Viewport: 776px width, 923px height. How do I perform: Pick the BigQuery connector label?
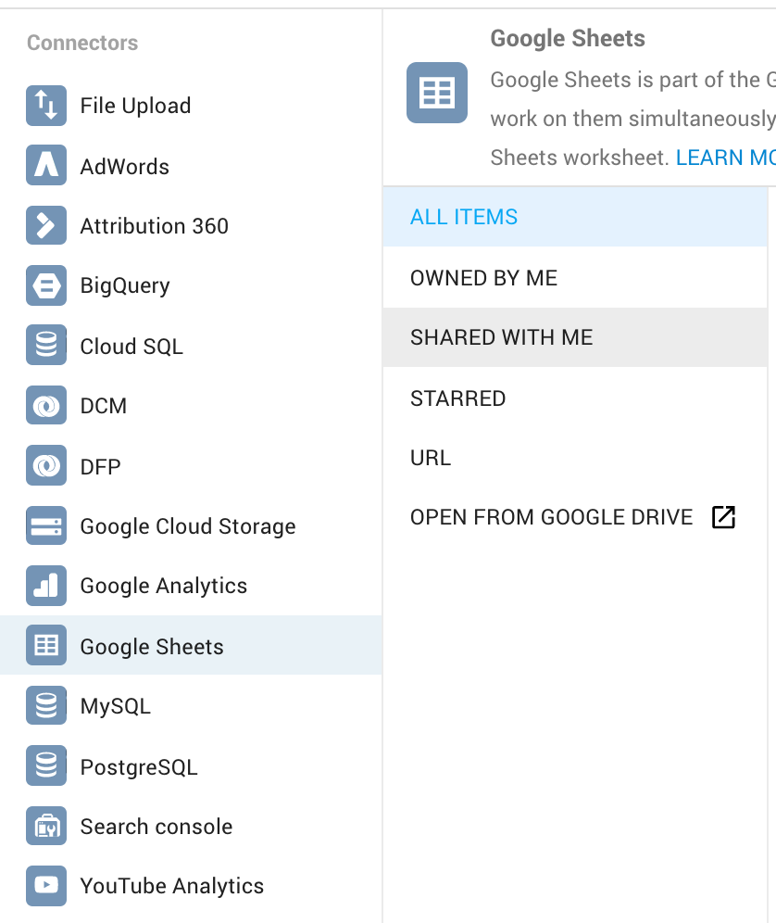pos(125,286)
